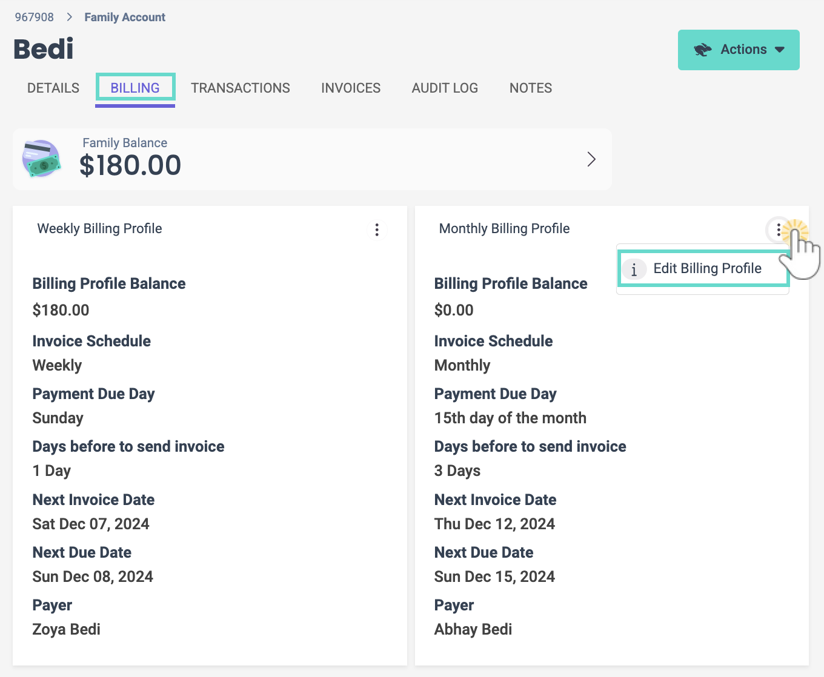Screen dimensions: 824x677
Task: Click the 967908 breadcrumb link
Action: (x=35, y=17)
